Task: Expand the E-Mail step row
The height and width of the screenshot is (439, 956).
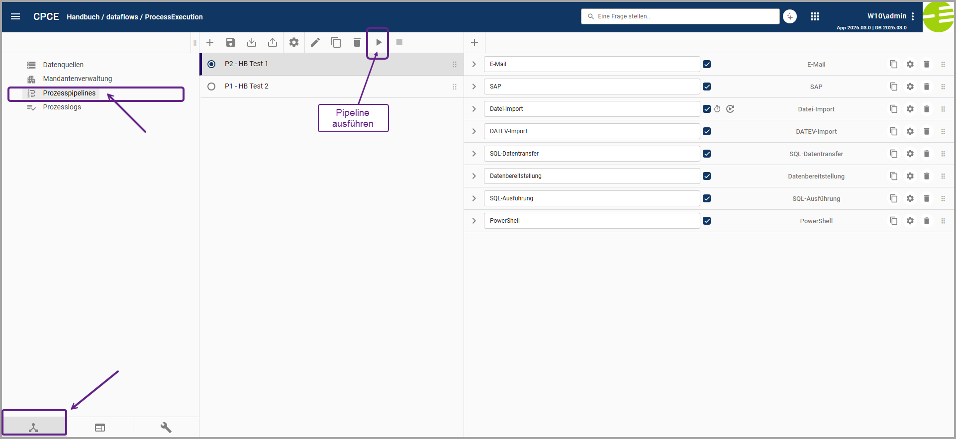Action: click(x=474, y=64)
